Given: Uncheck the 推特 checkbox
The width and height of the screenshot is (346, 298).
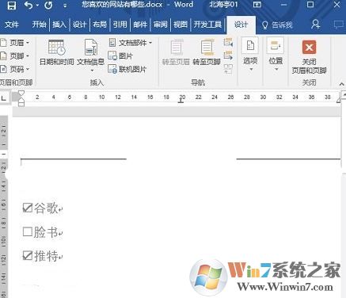Looking at the screenshot, I should coord(28,255).
